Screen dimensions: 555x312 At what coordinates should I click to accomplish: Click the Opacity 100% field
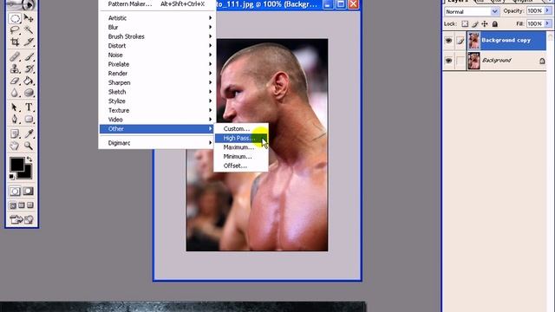[535, 10]
